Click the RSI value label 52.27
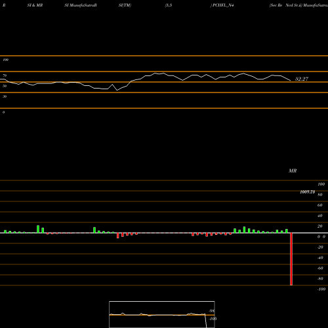Viewport: 328px width, 328px height. [302, 79]
